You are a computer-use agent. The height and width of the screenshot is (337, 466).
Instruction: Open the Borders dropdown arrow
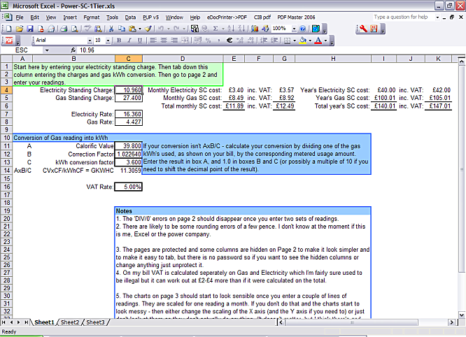(x=295, y=41)
